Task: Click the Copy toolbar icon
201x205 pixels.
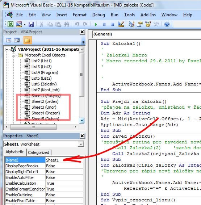Action: coord(50,24)
